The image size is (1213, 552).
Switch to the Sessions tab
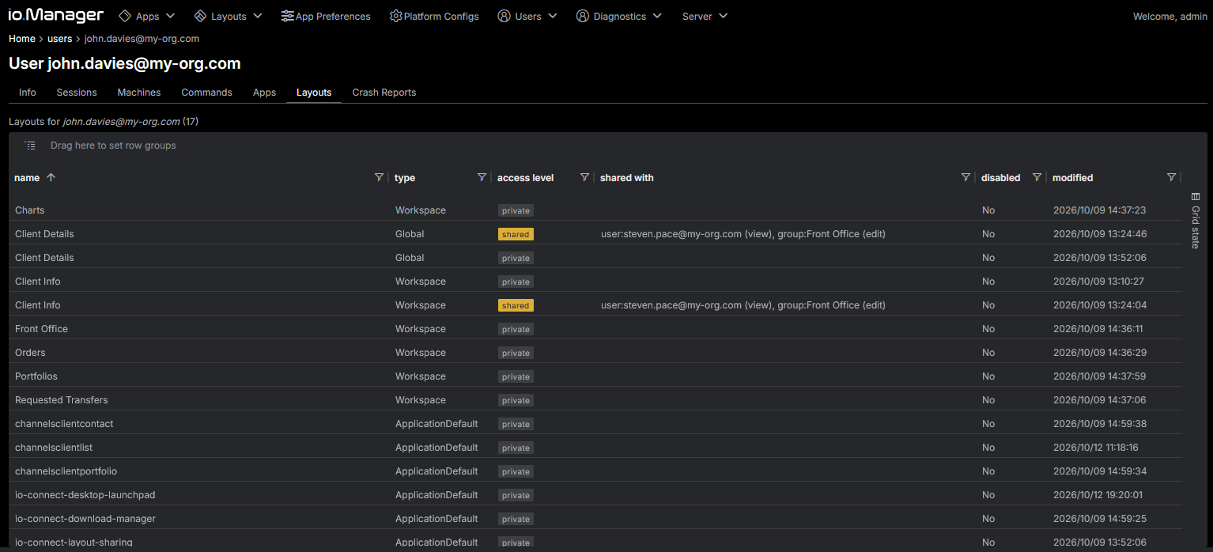tap(77, 93)
